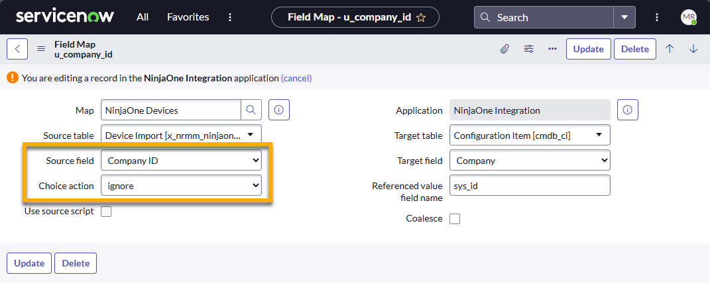
Task: Preview the Map record info icon
Action: click(x=279, y=110)
